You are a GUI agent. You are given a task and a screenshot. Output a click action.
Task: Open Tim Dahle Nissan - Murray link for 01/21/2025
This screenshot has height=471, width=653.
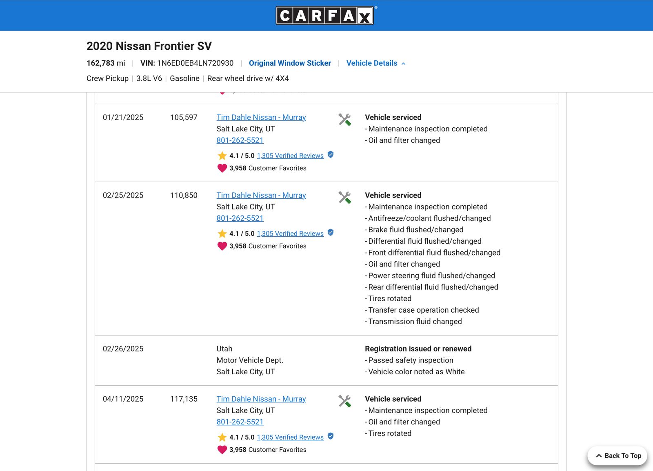pyautogui.click(x=261, y=118)
